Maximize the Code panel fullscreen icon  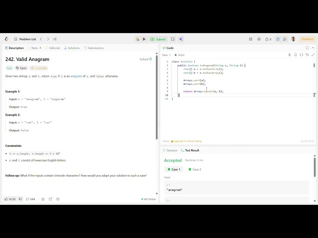tap(307, 48)
